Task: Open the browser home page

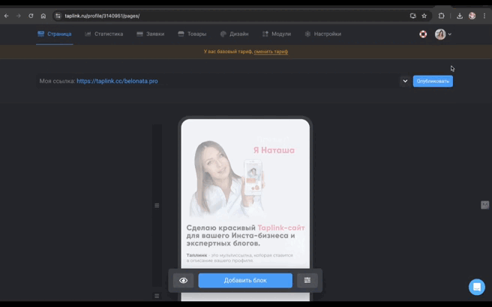Action: click(x=43, y=16)
